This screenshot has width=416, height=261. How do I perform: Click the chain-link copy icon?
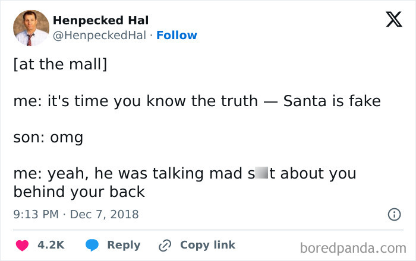165,245
